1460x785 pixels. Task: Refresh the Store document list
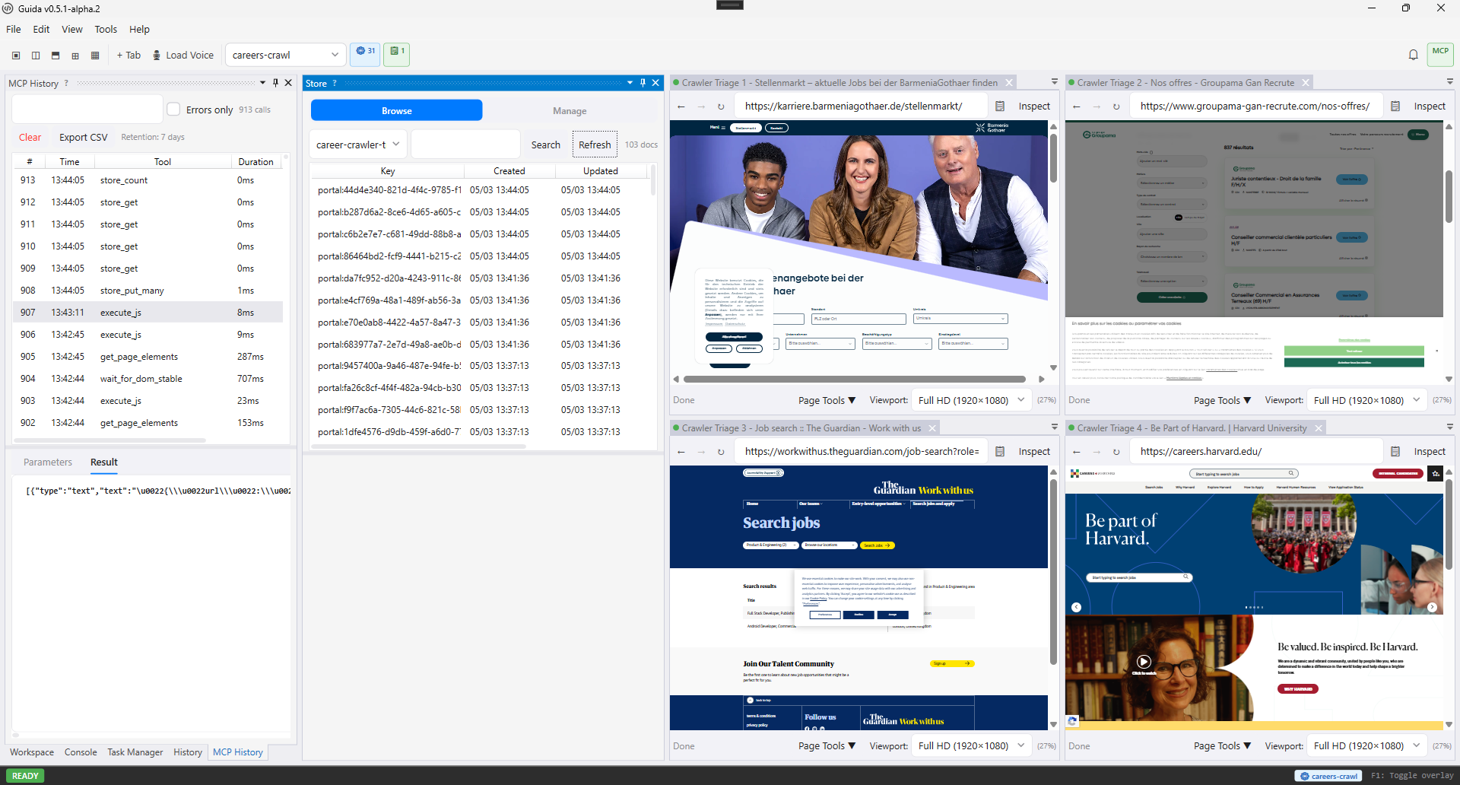(595, 145)
